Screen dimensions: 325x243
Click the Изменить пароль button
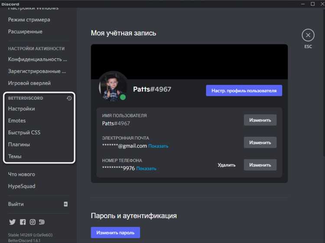point(115,233)
